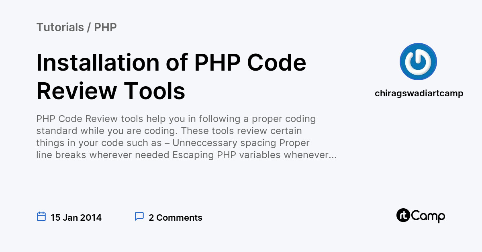Click the excerpt line starting "standard while you"
The height and width of the screenshot is (252, 482).
pos(169,131)
